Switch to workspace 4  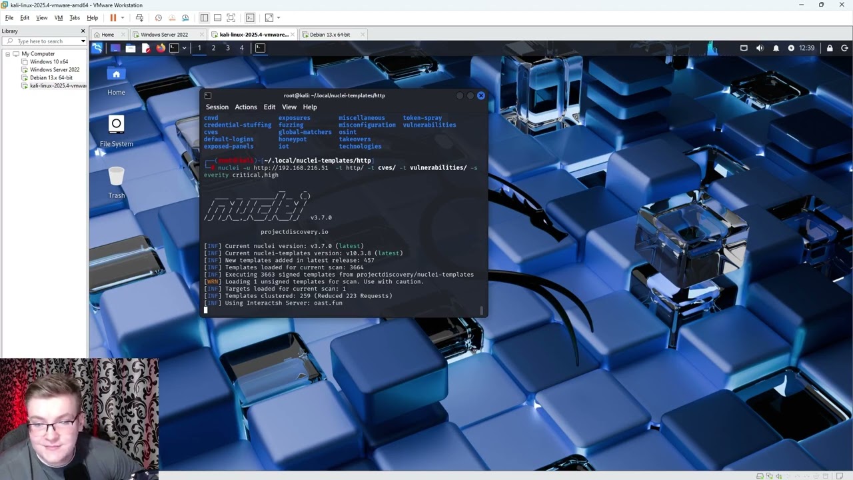(x=242, y=48)
